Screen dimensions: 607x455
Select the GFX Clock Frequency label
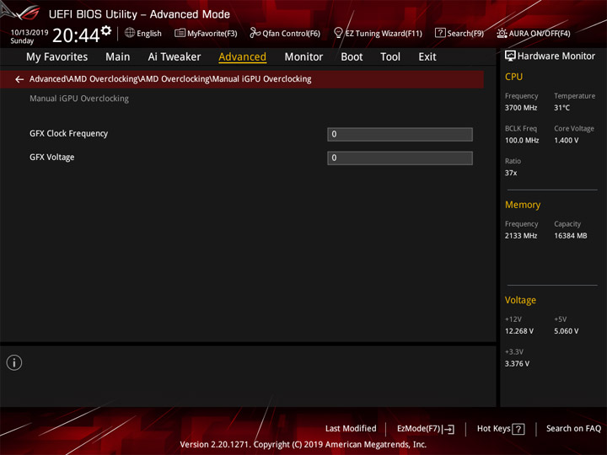click(69, 133)
